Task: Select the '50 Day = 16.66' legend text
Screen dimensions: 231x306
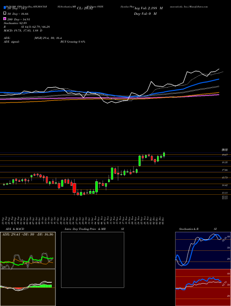Action: 18,14
